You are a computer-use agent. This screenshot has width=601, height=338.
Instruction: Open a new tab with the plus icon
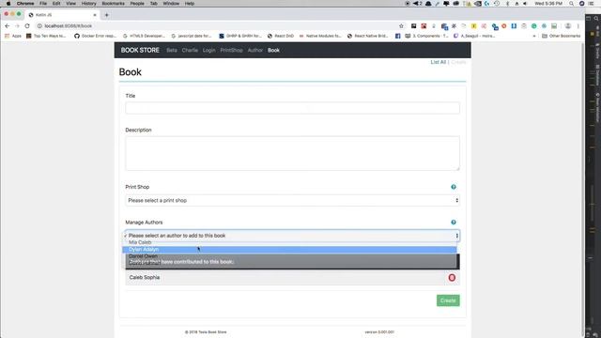pyautogui.click(x=106, y=15)
